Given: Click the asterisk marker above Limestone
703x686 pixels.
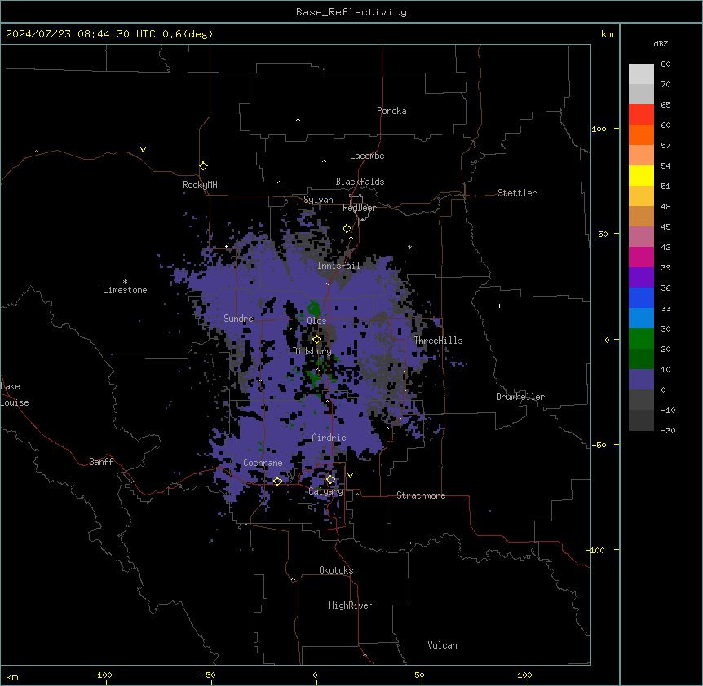Looking at the screenshot, I should pyautogui.click(x=125, y=282).
